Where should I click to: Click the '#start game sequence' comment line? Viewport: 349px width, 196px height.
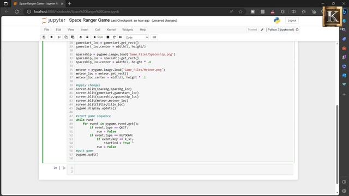93,116
